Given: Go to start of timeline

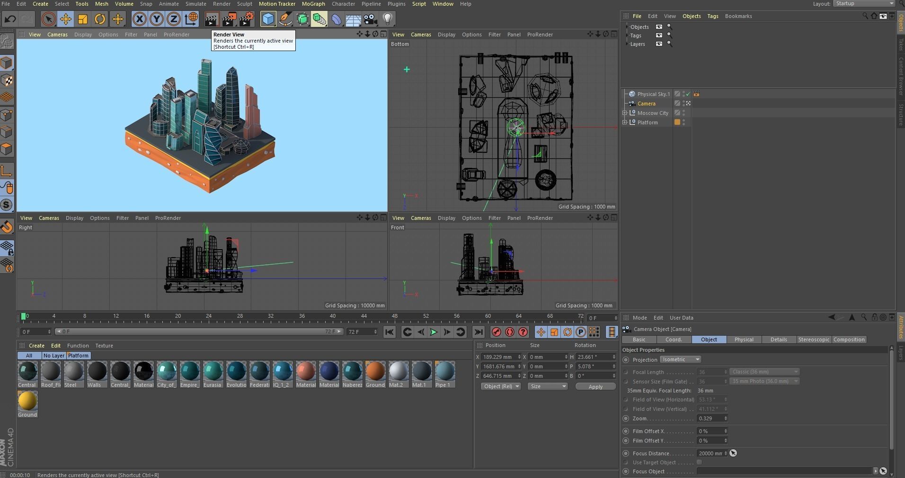Looking at the screenshot, I should pyautogui.click(x=389, y=332).
